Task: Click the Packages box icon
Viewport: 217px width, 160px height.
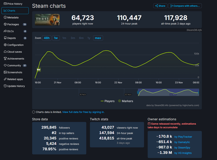Action: [5, 24]
